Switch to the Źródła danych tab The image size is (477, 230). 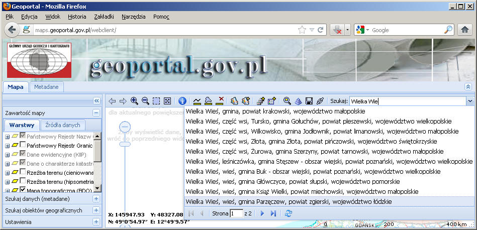click(63, 125)
